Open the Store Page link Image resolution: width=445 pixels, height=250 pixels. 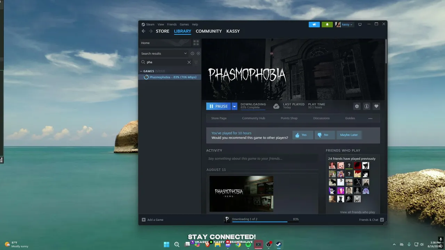(219, 118)
